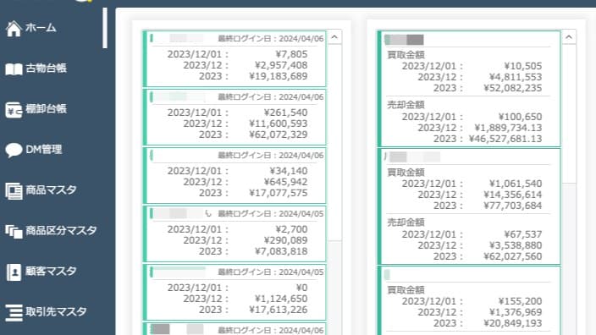
Task: Click the left panel scrollbar thumb
Action: click(x=334, y=142)
